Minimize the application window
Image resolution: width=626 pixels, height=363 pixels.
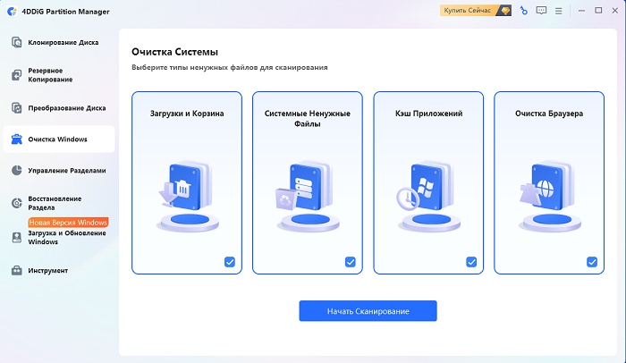[581, 11]
